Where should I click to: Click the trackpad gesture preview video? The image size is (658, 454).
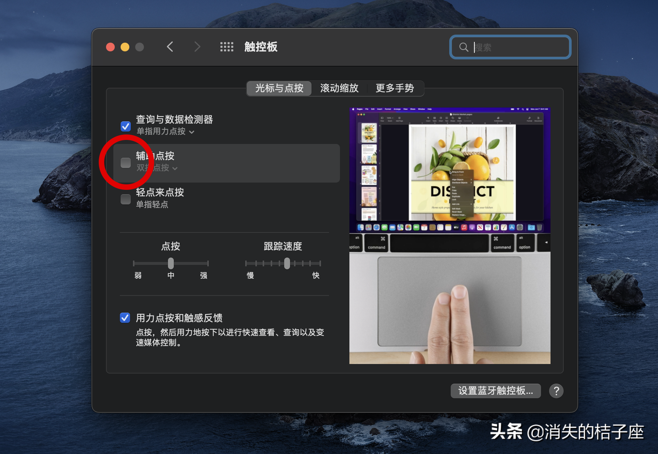pyautogui.click(x=450, y=236)
